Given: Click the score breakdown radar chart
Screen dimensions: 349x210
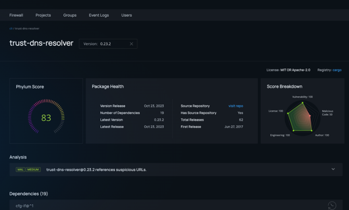Looking at the screenshot, I should click(x=302, y=118).
